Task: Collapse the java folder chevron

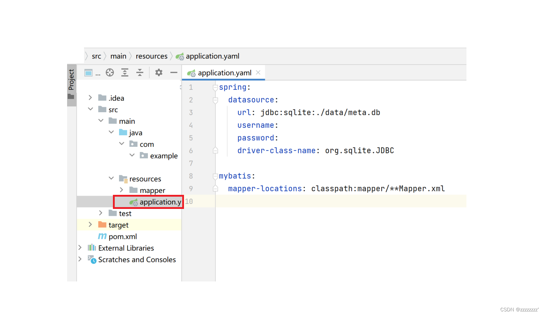Action: (x=111, y=132)
